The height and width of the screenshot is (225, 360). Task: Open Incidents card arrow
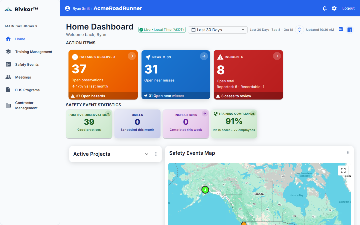point(277,56)
